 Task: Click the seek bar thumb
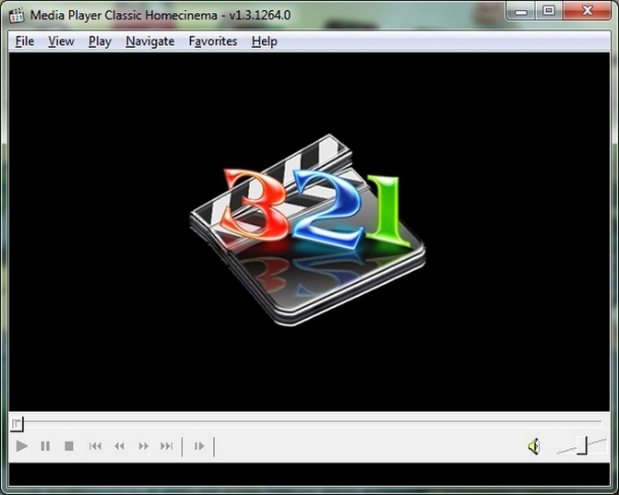pyautogui.click(x=16, y=424)
